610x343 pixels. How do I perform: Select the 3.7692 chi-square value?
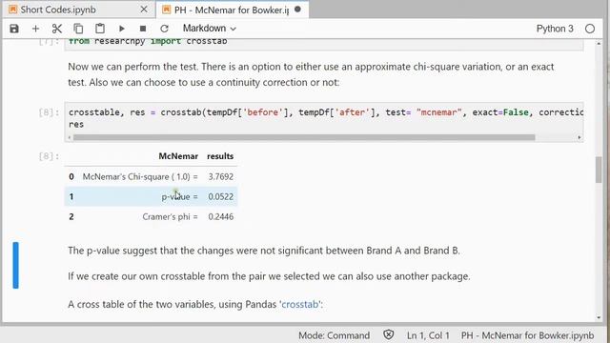(220, 176)
